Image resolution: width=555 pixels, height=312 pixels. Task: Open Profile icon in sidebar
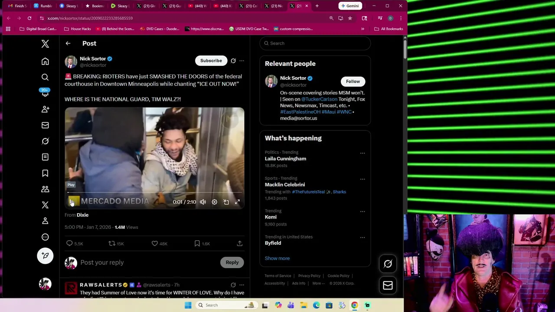(45, 221)
